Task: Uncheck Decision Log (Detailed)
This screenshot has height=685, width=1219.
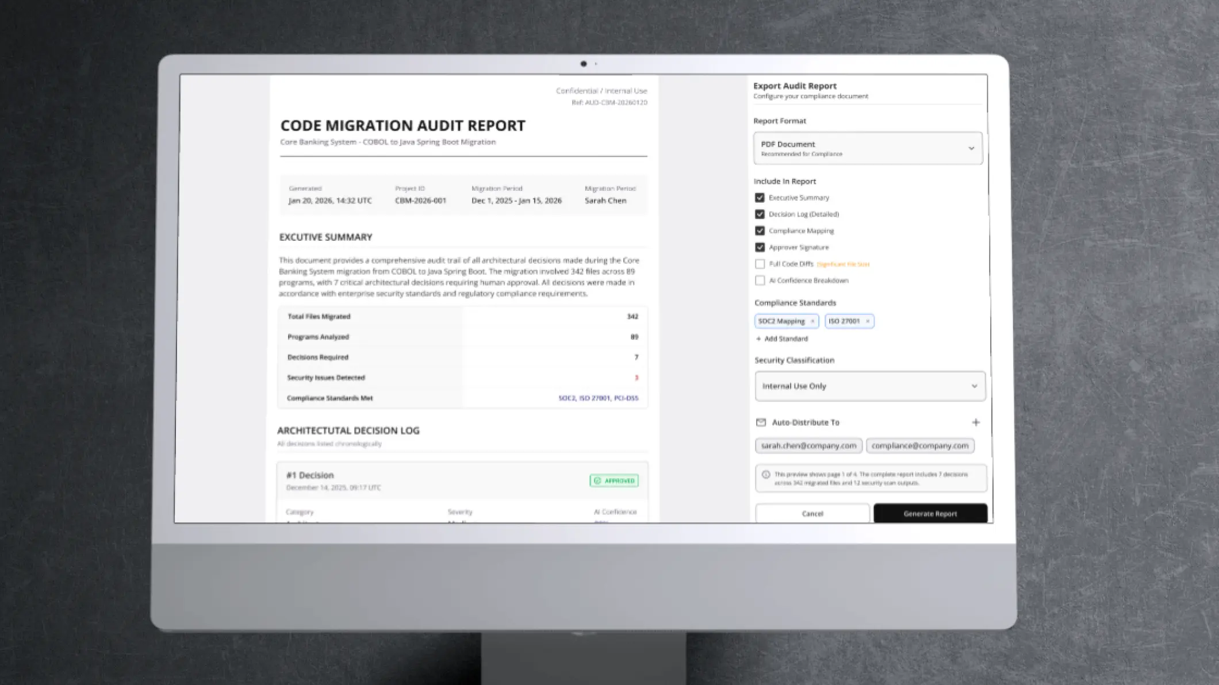Action: point(760,214)
